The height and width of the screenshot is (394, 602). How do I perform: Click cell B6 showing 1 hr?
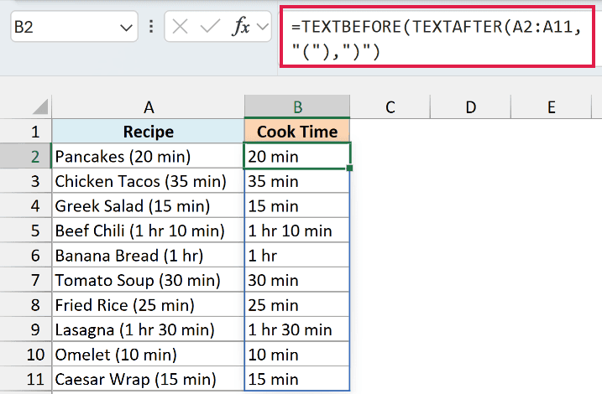point(297,255)
